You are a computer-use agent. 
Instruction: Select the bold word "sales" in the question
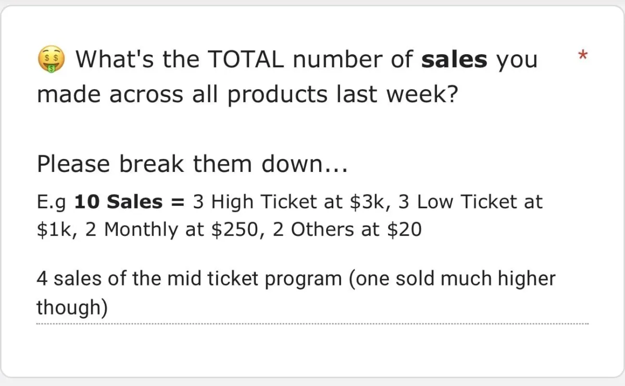[x=454, y=60]
